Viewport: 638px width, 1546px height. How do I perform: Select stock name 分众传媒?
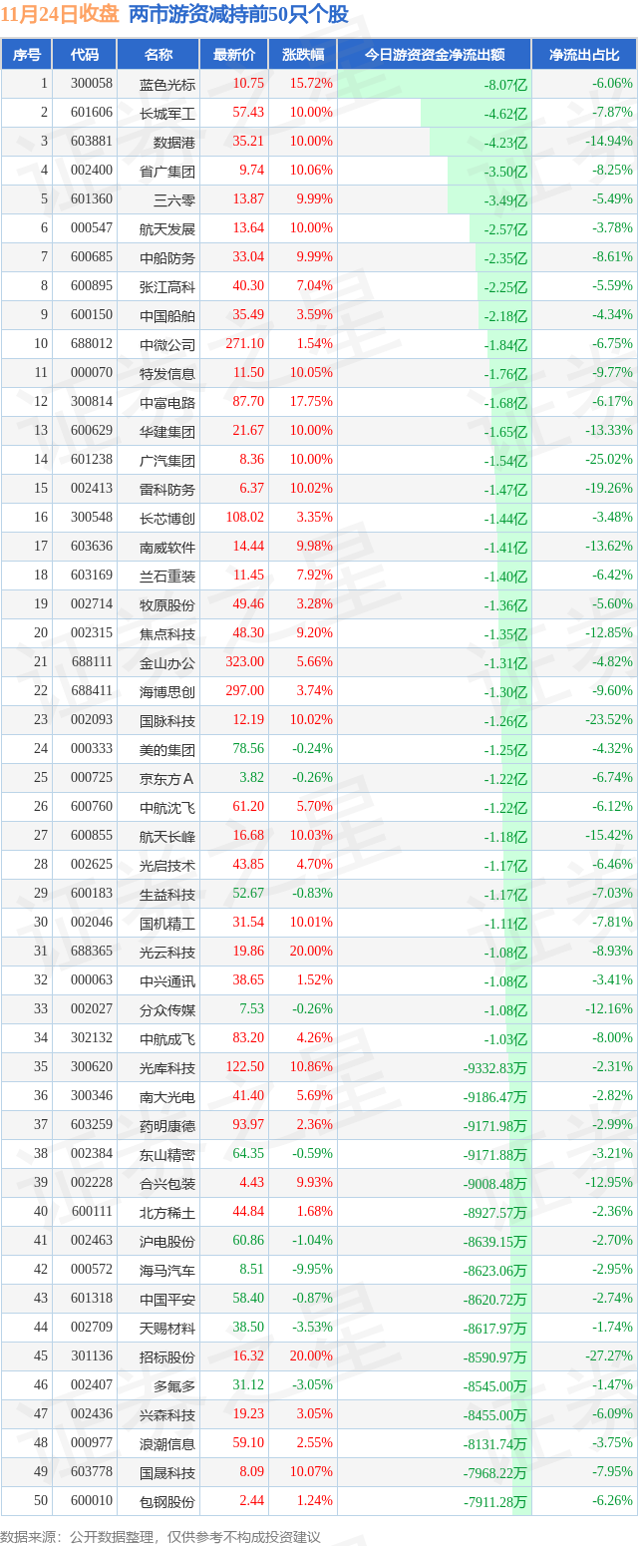[x=167, y=1009]
